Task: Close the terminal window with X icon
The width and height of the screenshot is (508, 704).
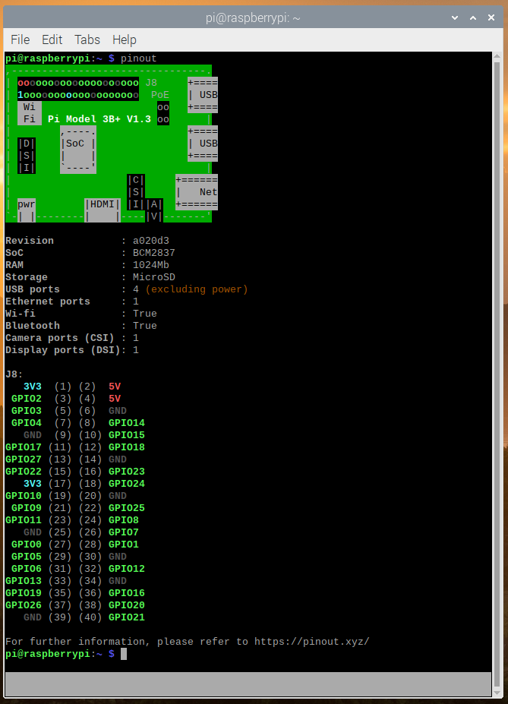Action: coord(491,17)
